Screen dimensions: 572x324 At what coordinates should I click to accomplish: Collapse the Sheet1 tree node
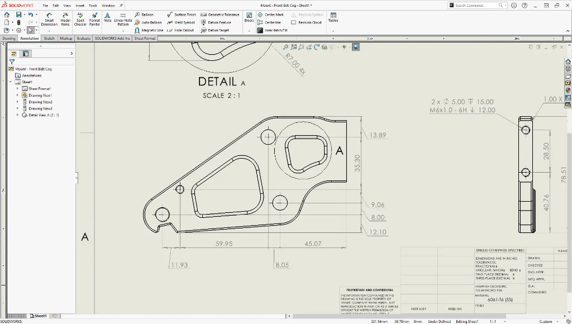[11, 82]
